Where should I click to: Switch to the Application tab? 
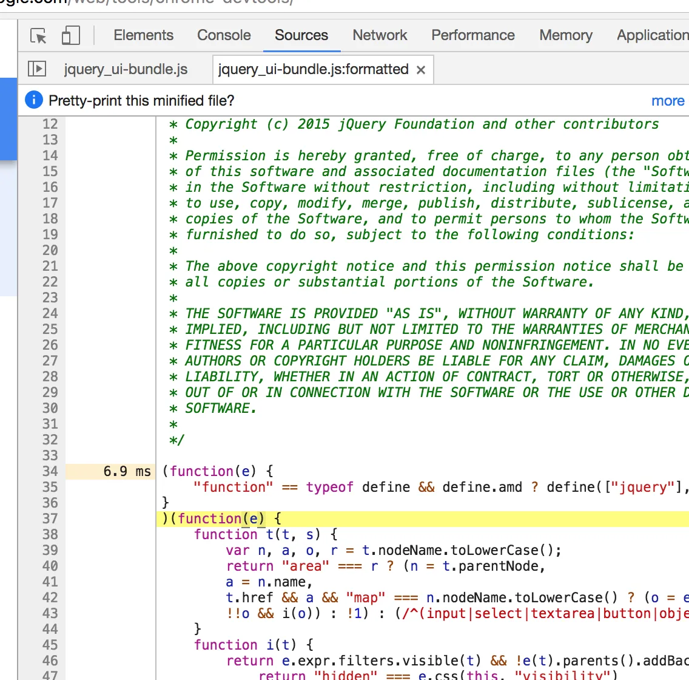click(652, 35)
